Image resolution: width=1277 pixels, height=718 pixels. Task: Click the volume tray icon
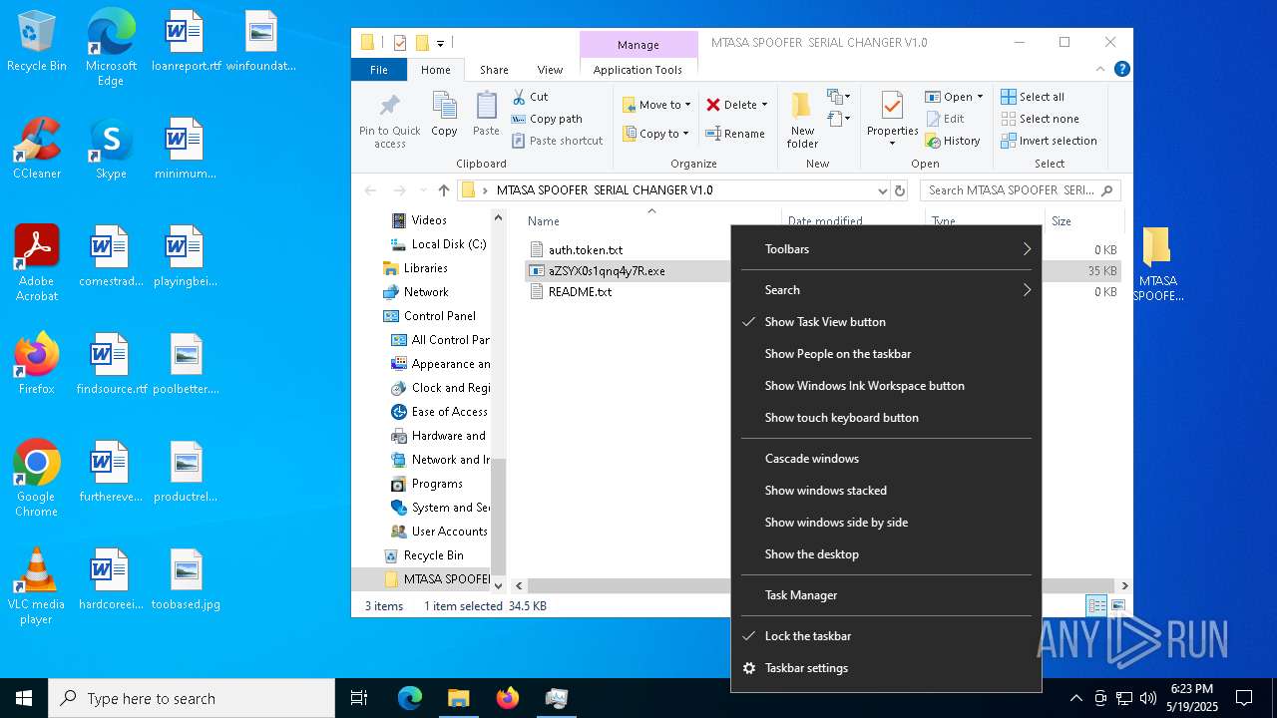click(1148, 698)
